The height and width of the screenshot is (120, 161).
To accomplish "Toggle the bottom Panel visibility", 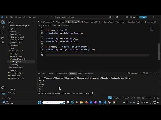I will point(134,17).
